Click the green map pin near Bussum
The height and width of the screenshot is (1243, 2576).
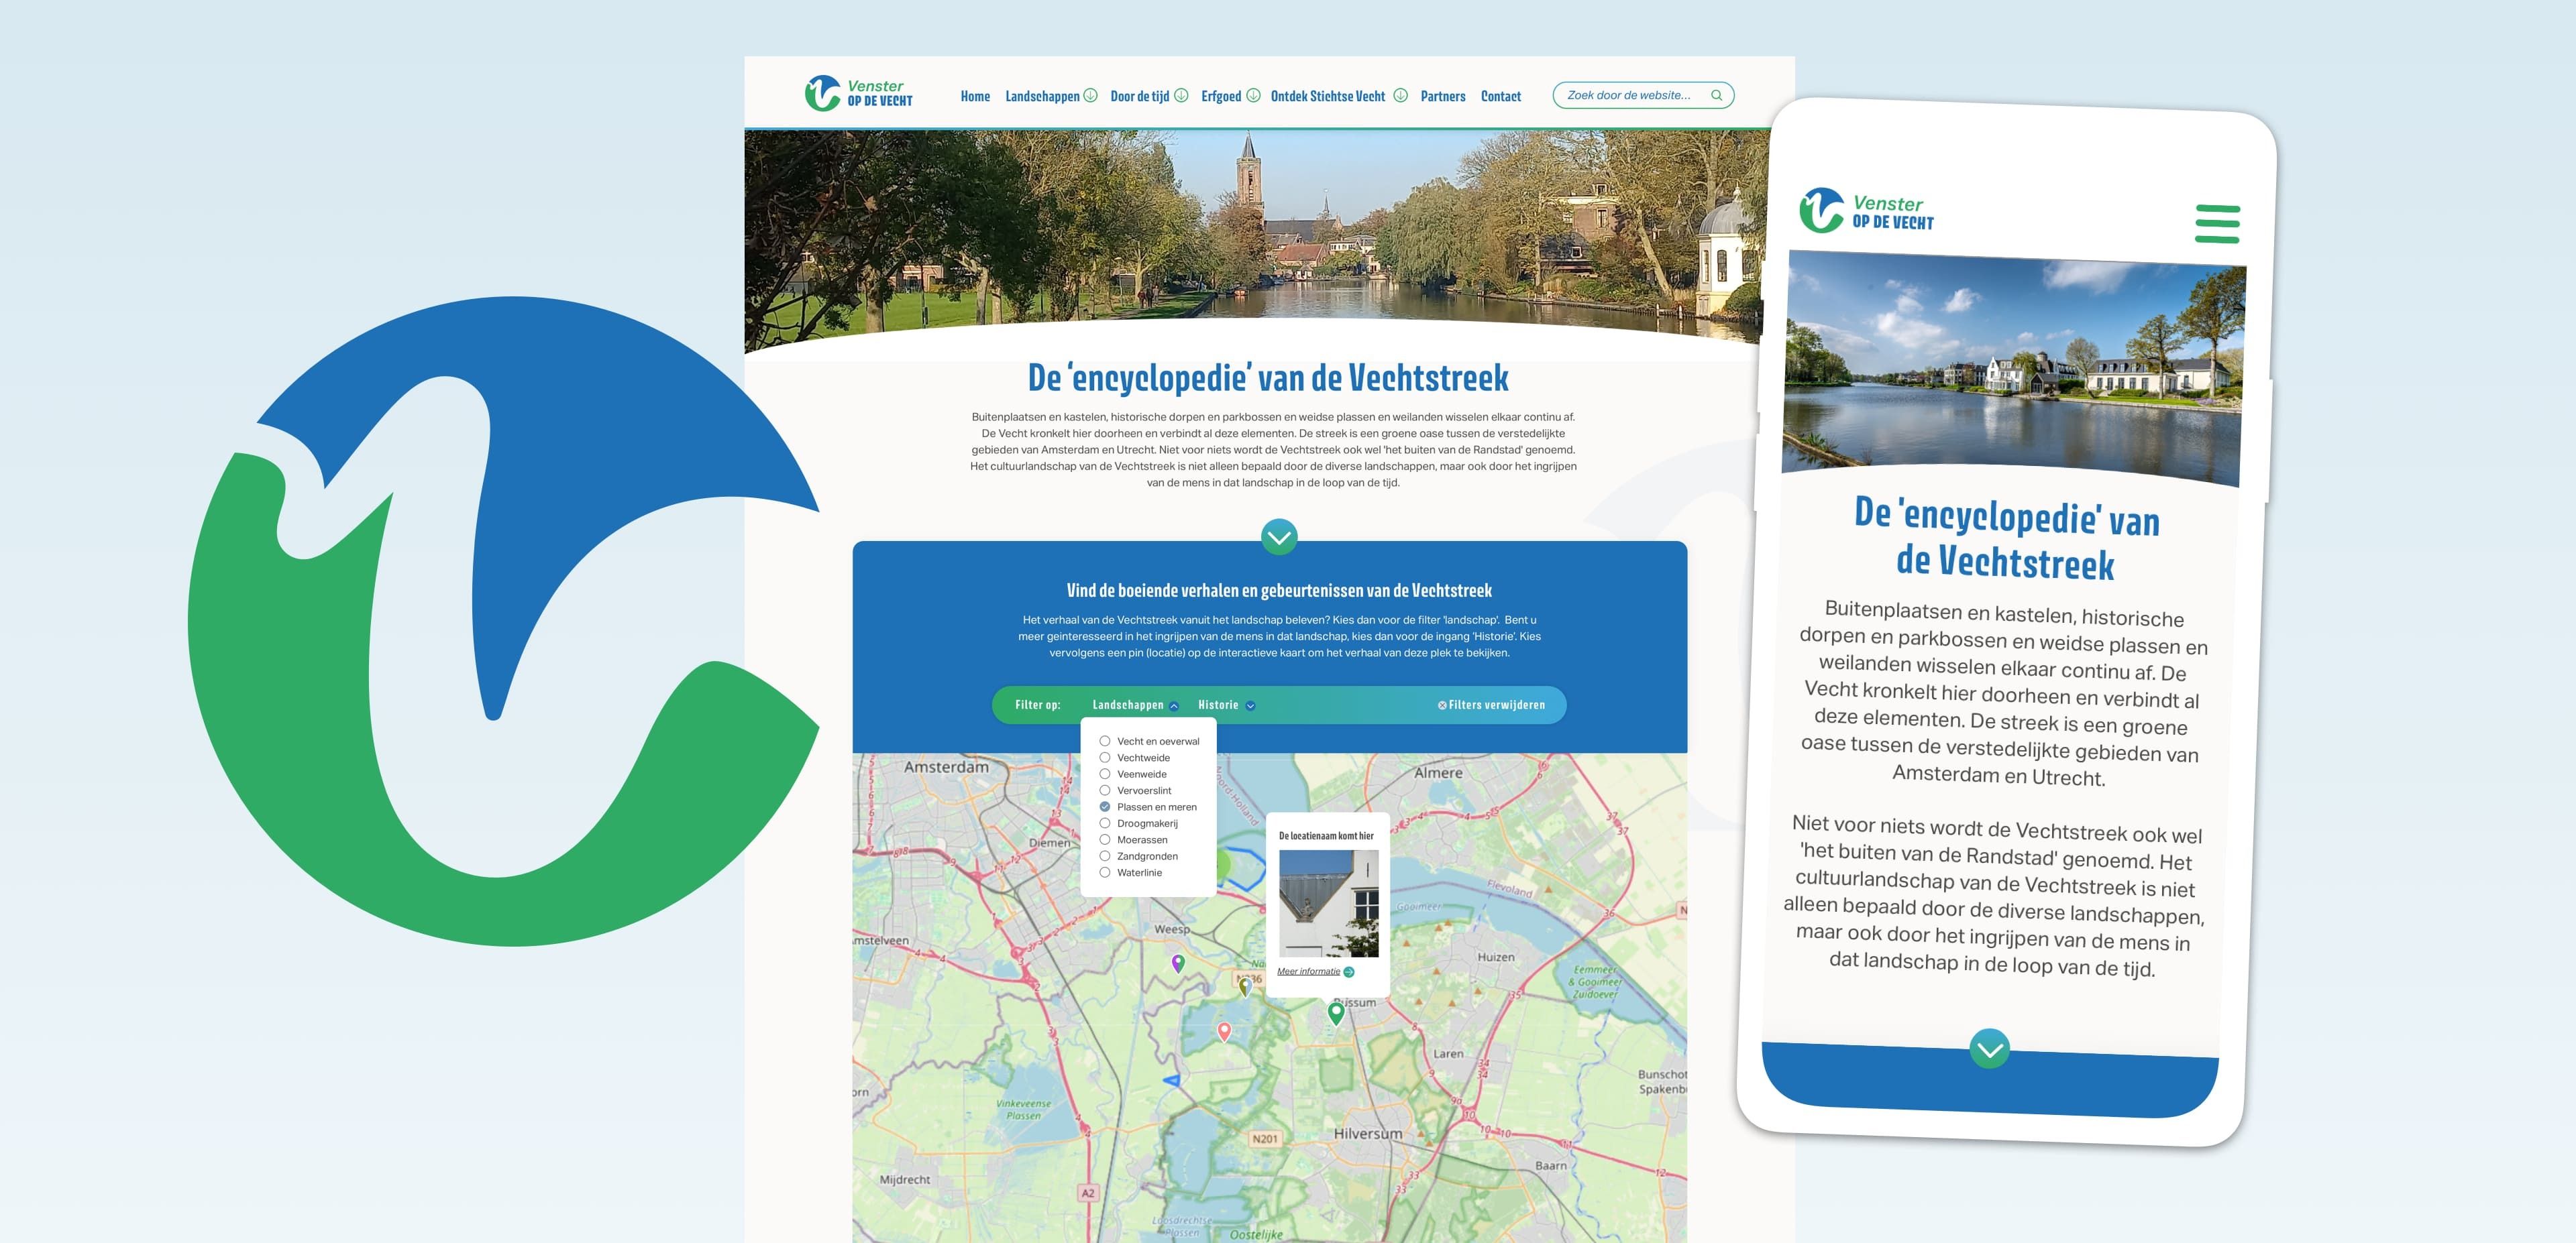[1335, 1012]
